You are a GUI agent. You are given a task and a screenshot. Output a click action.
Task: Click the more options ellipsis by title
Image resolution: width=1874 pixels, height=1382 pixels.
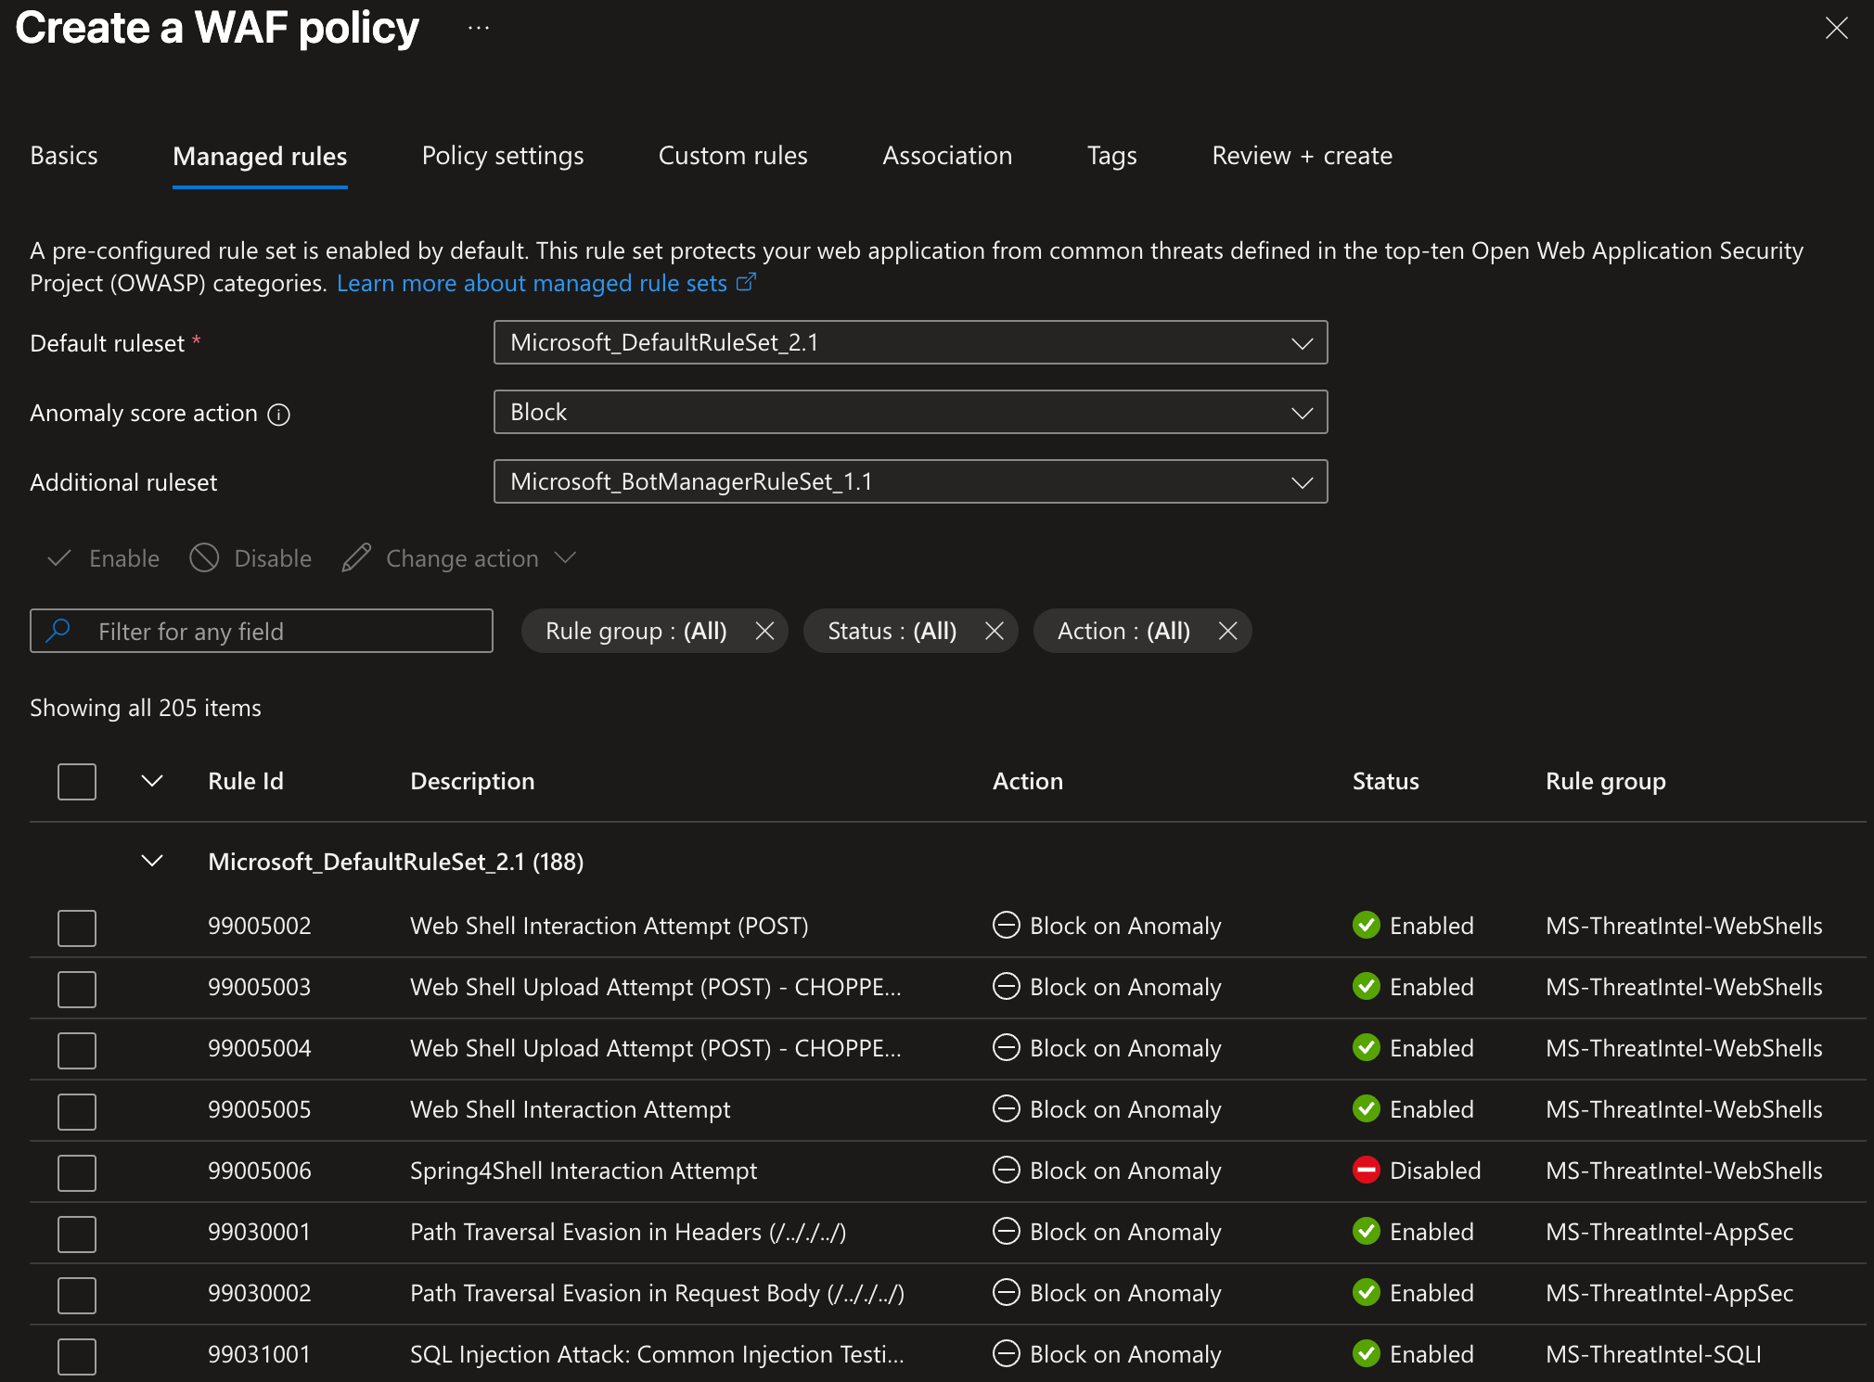479,28
